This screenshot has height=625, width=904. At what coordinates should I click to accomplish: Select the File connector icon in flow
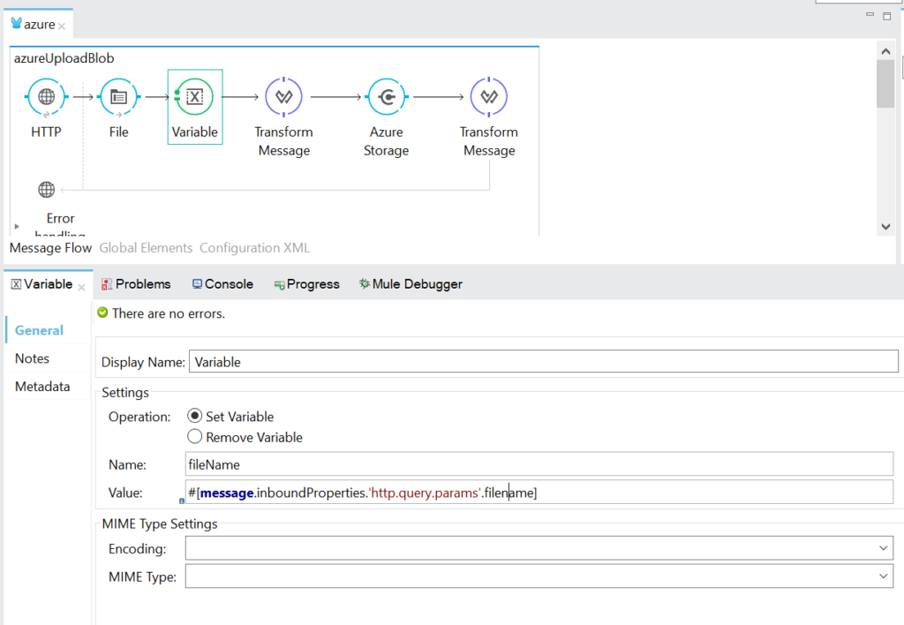[118, 97]
